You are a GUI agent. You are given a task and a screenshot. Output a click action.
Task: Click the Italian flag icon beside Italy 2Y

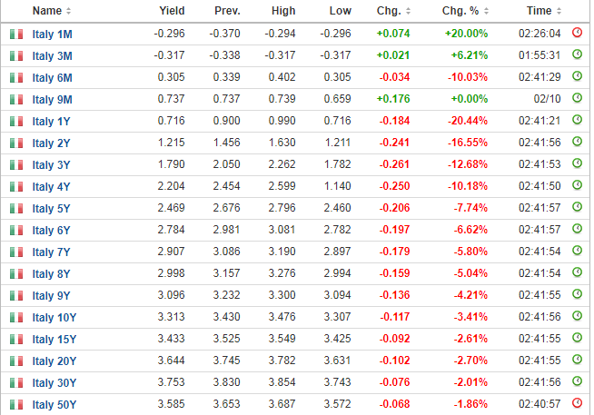[x=16, y=143]
